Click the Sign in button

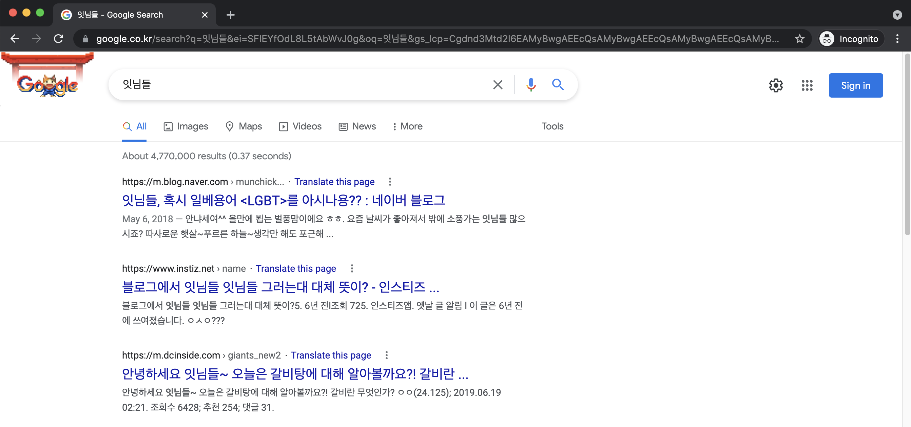coord(855,85)
